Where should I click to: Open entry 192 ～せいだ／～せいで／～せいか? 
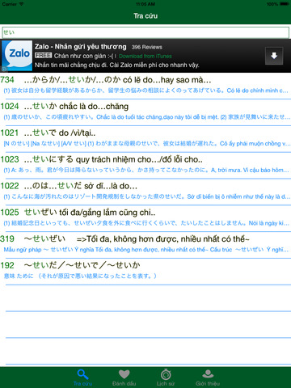pyautogui.click(x=145, y=271)
